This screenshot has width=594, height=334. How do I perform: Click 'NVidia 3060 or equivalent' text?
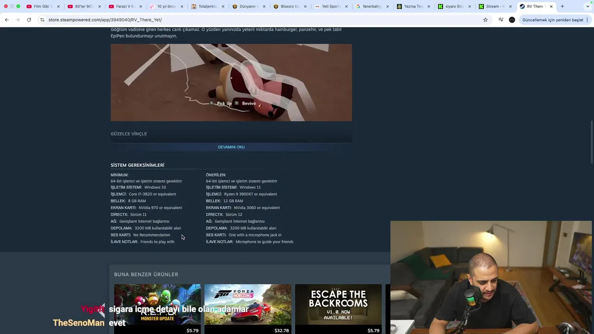[x=257, y=208]
